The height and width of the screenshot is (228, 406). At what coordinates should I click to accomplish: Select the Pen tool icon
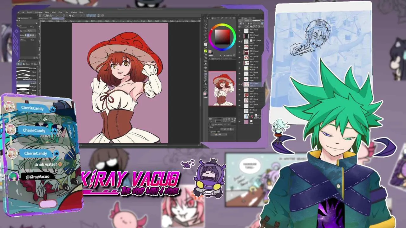coord(206,44)
